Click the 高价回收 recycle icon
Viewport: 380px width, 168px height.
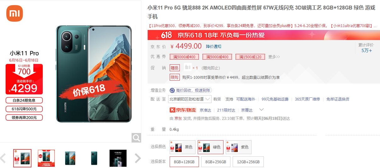[172, 90]
